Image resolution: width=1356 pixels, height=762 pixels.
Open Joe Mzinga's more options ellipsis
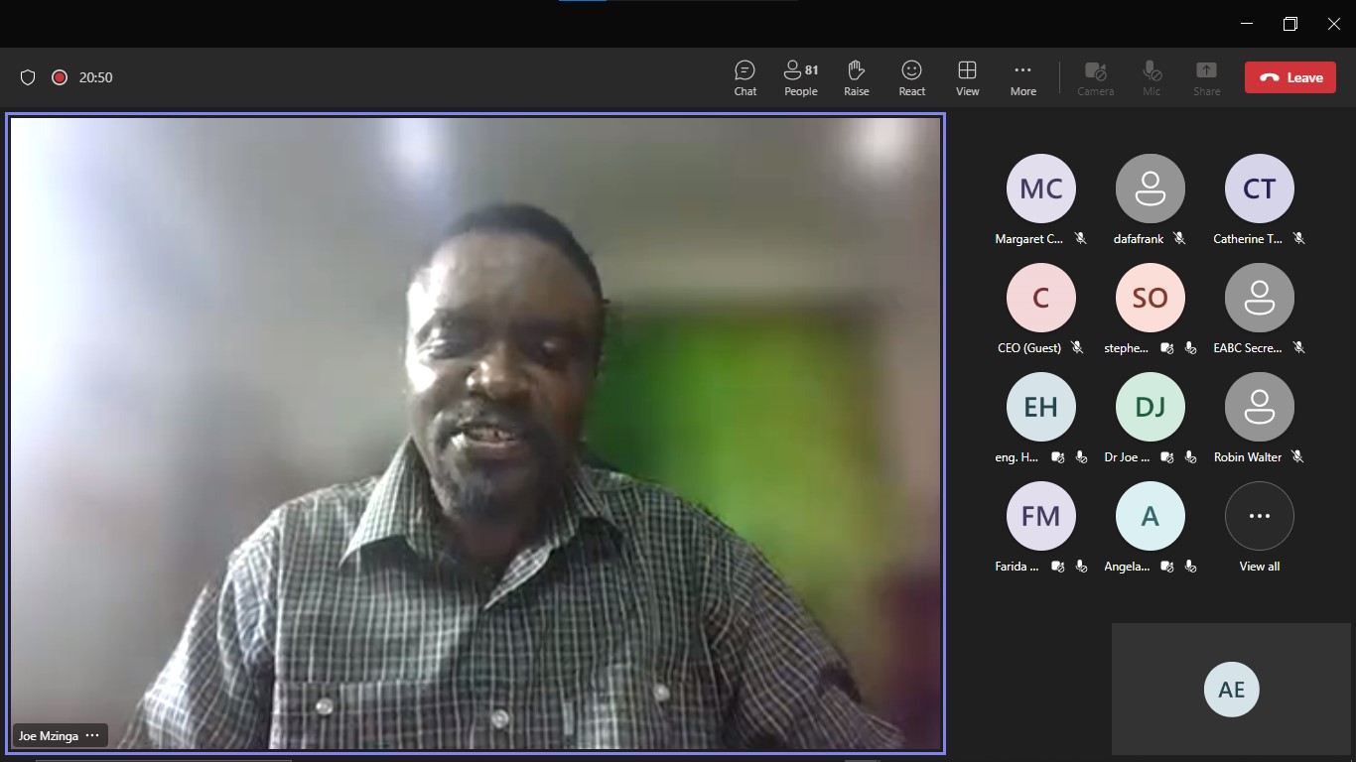92,736
